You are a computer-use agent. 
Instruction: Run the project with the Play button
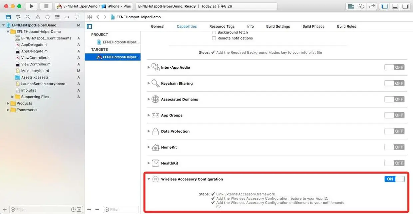pyautogui.click(x=31, y=6)
